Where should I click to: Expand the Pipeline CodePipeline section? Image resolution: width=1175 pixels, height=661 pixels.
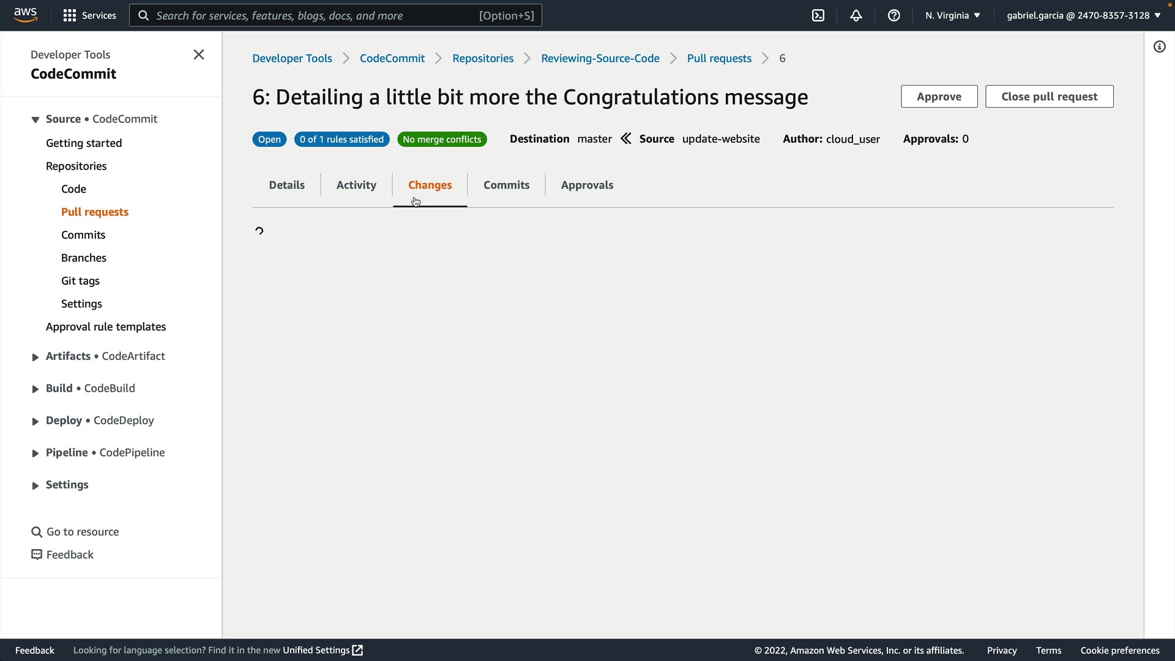(x=35, y=454)
